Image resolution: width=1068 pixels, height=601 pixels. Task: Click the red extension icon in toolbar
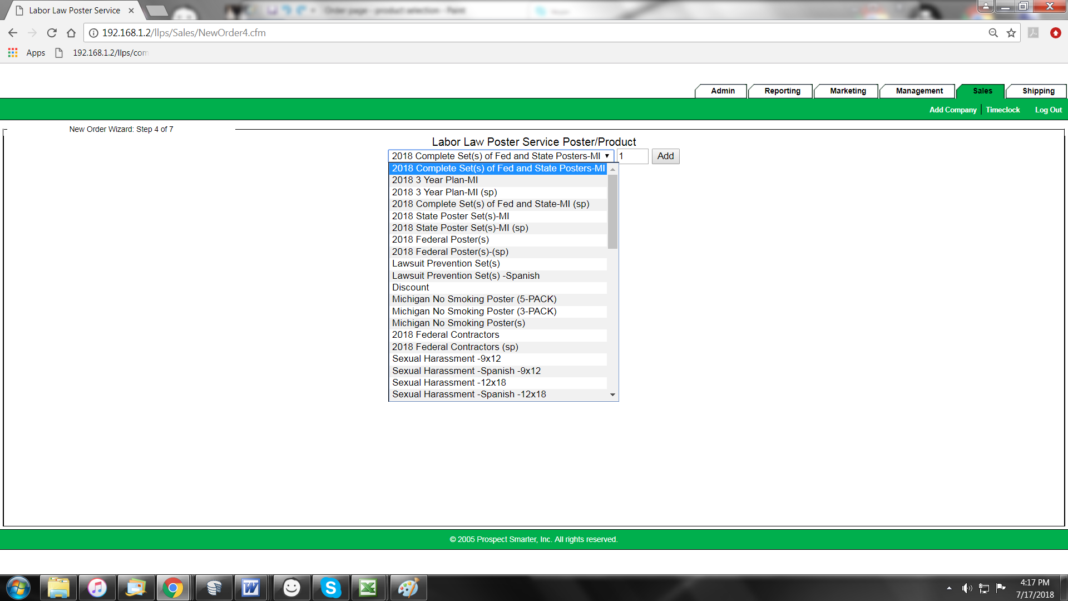tap(1055, 33)
